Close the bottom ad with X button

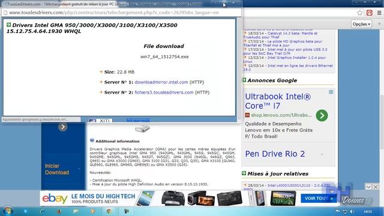376,187
